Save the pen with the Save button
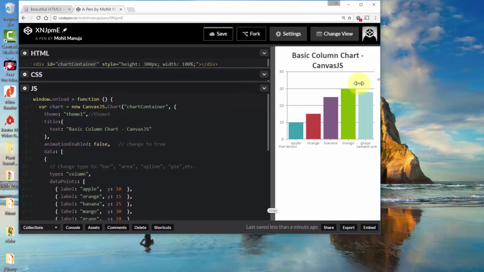This screenshot has height=272, width=484. coord(218,34)
